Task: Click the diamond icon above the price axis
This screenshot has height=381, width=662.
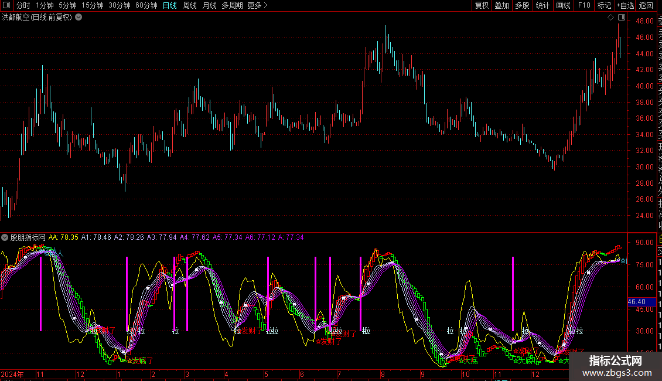Action: tap(611, 18)
